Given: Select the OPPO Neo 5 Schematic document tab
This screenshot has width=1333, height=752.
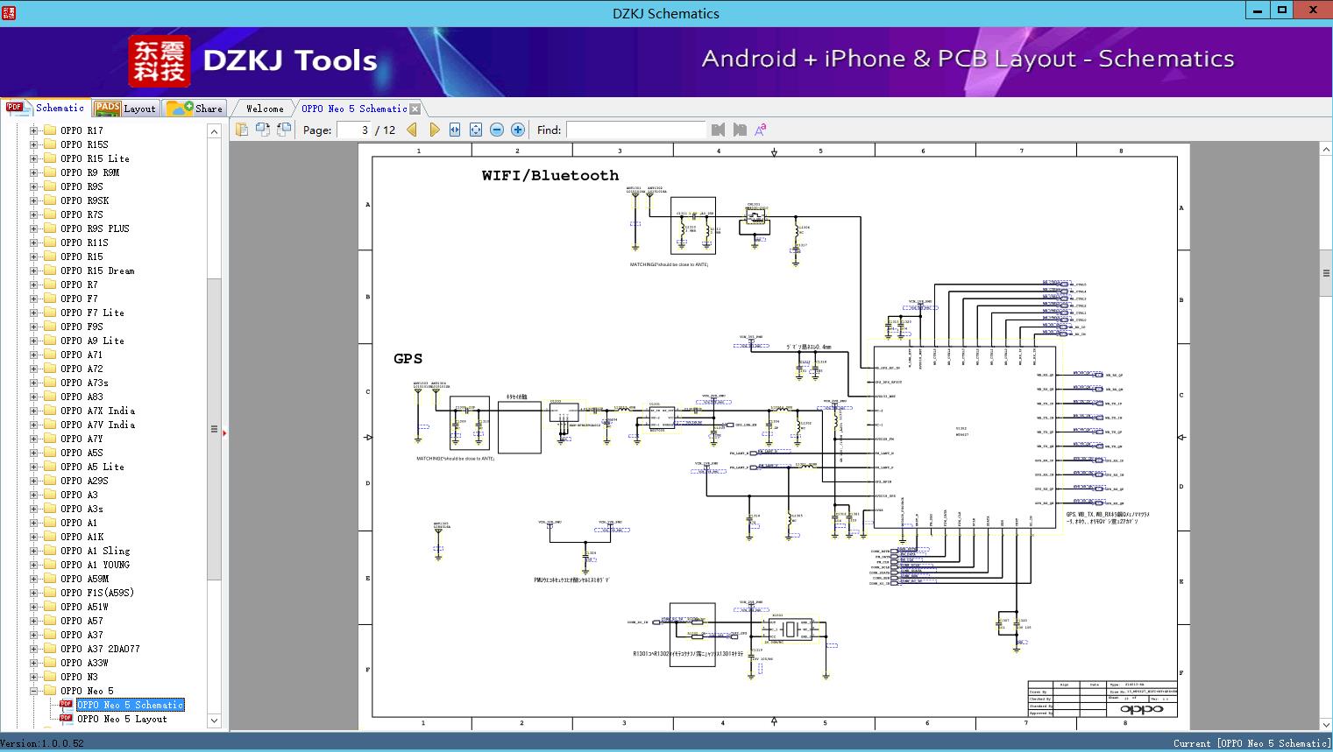Looking at the screenshot, I should pyautogui.click(x=354, y=109).
